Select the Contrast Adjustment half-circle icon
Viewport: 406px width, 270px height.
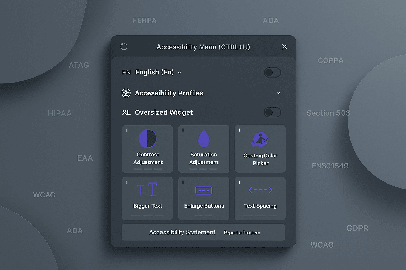coord(147,138)
